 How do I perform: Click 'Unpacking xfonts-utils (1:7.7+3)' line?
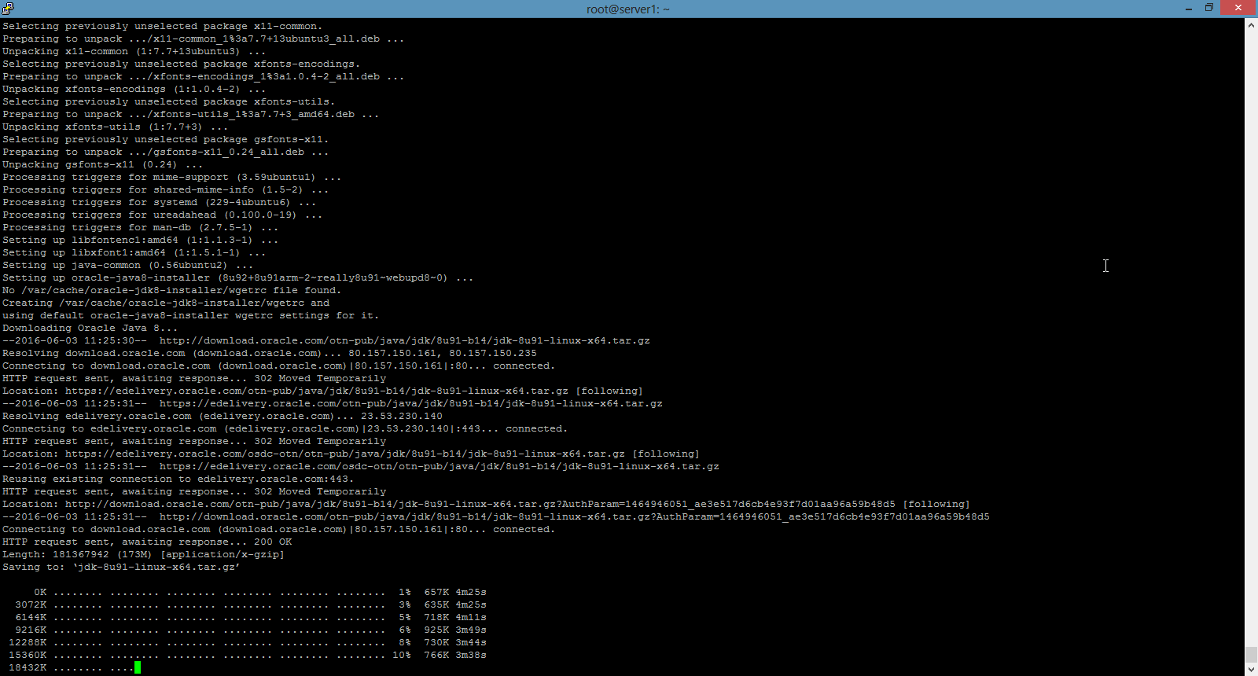pos(115,127)
